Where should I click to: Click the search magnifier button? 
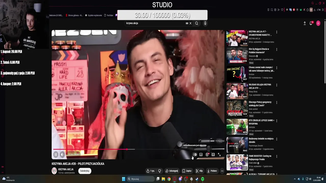pos(197,23)
